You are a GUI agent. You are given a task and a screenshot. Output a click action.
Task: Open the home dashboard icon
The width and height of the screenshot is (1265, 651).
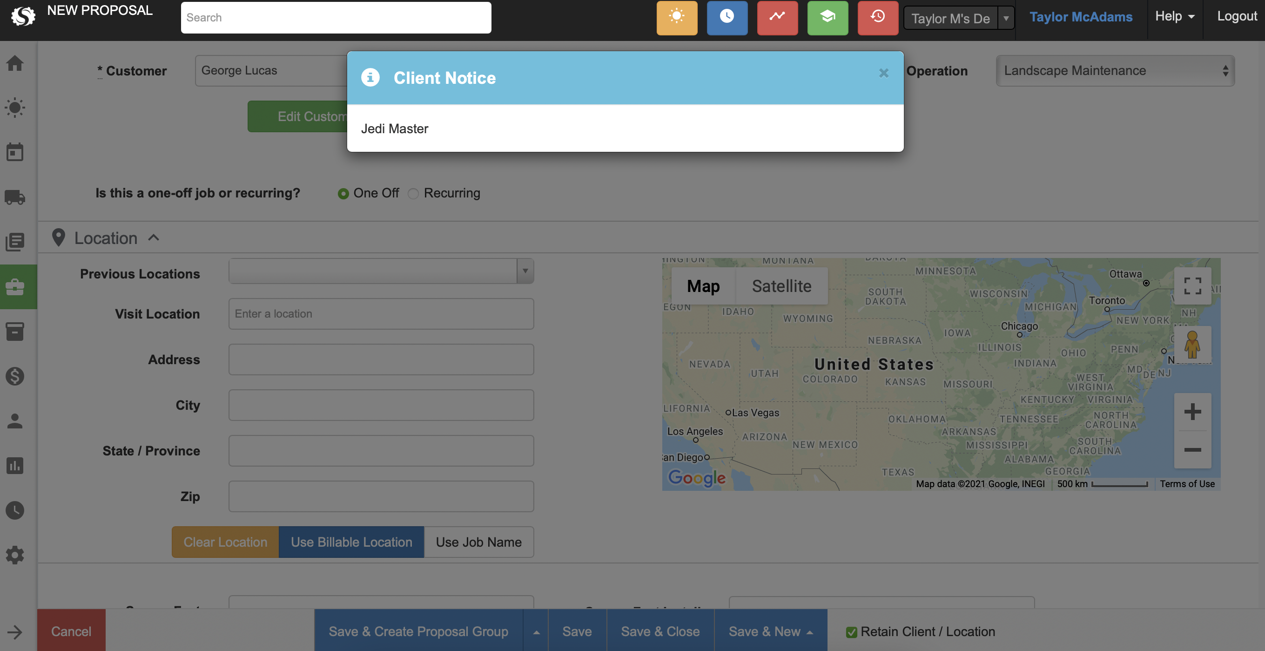click(x=15, y=63)
